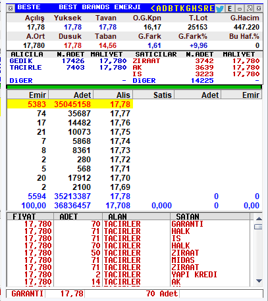Click the Tavan value 17,78
The height and width of the screenshot is (301, 268).
pos(107,27)
